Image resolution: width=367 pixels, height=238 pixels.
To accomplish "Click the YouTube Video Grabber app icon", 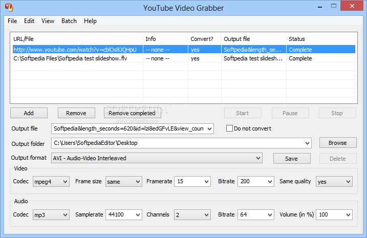I will (7, 7).
